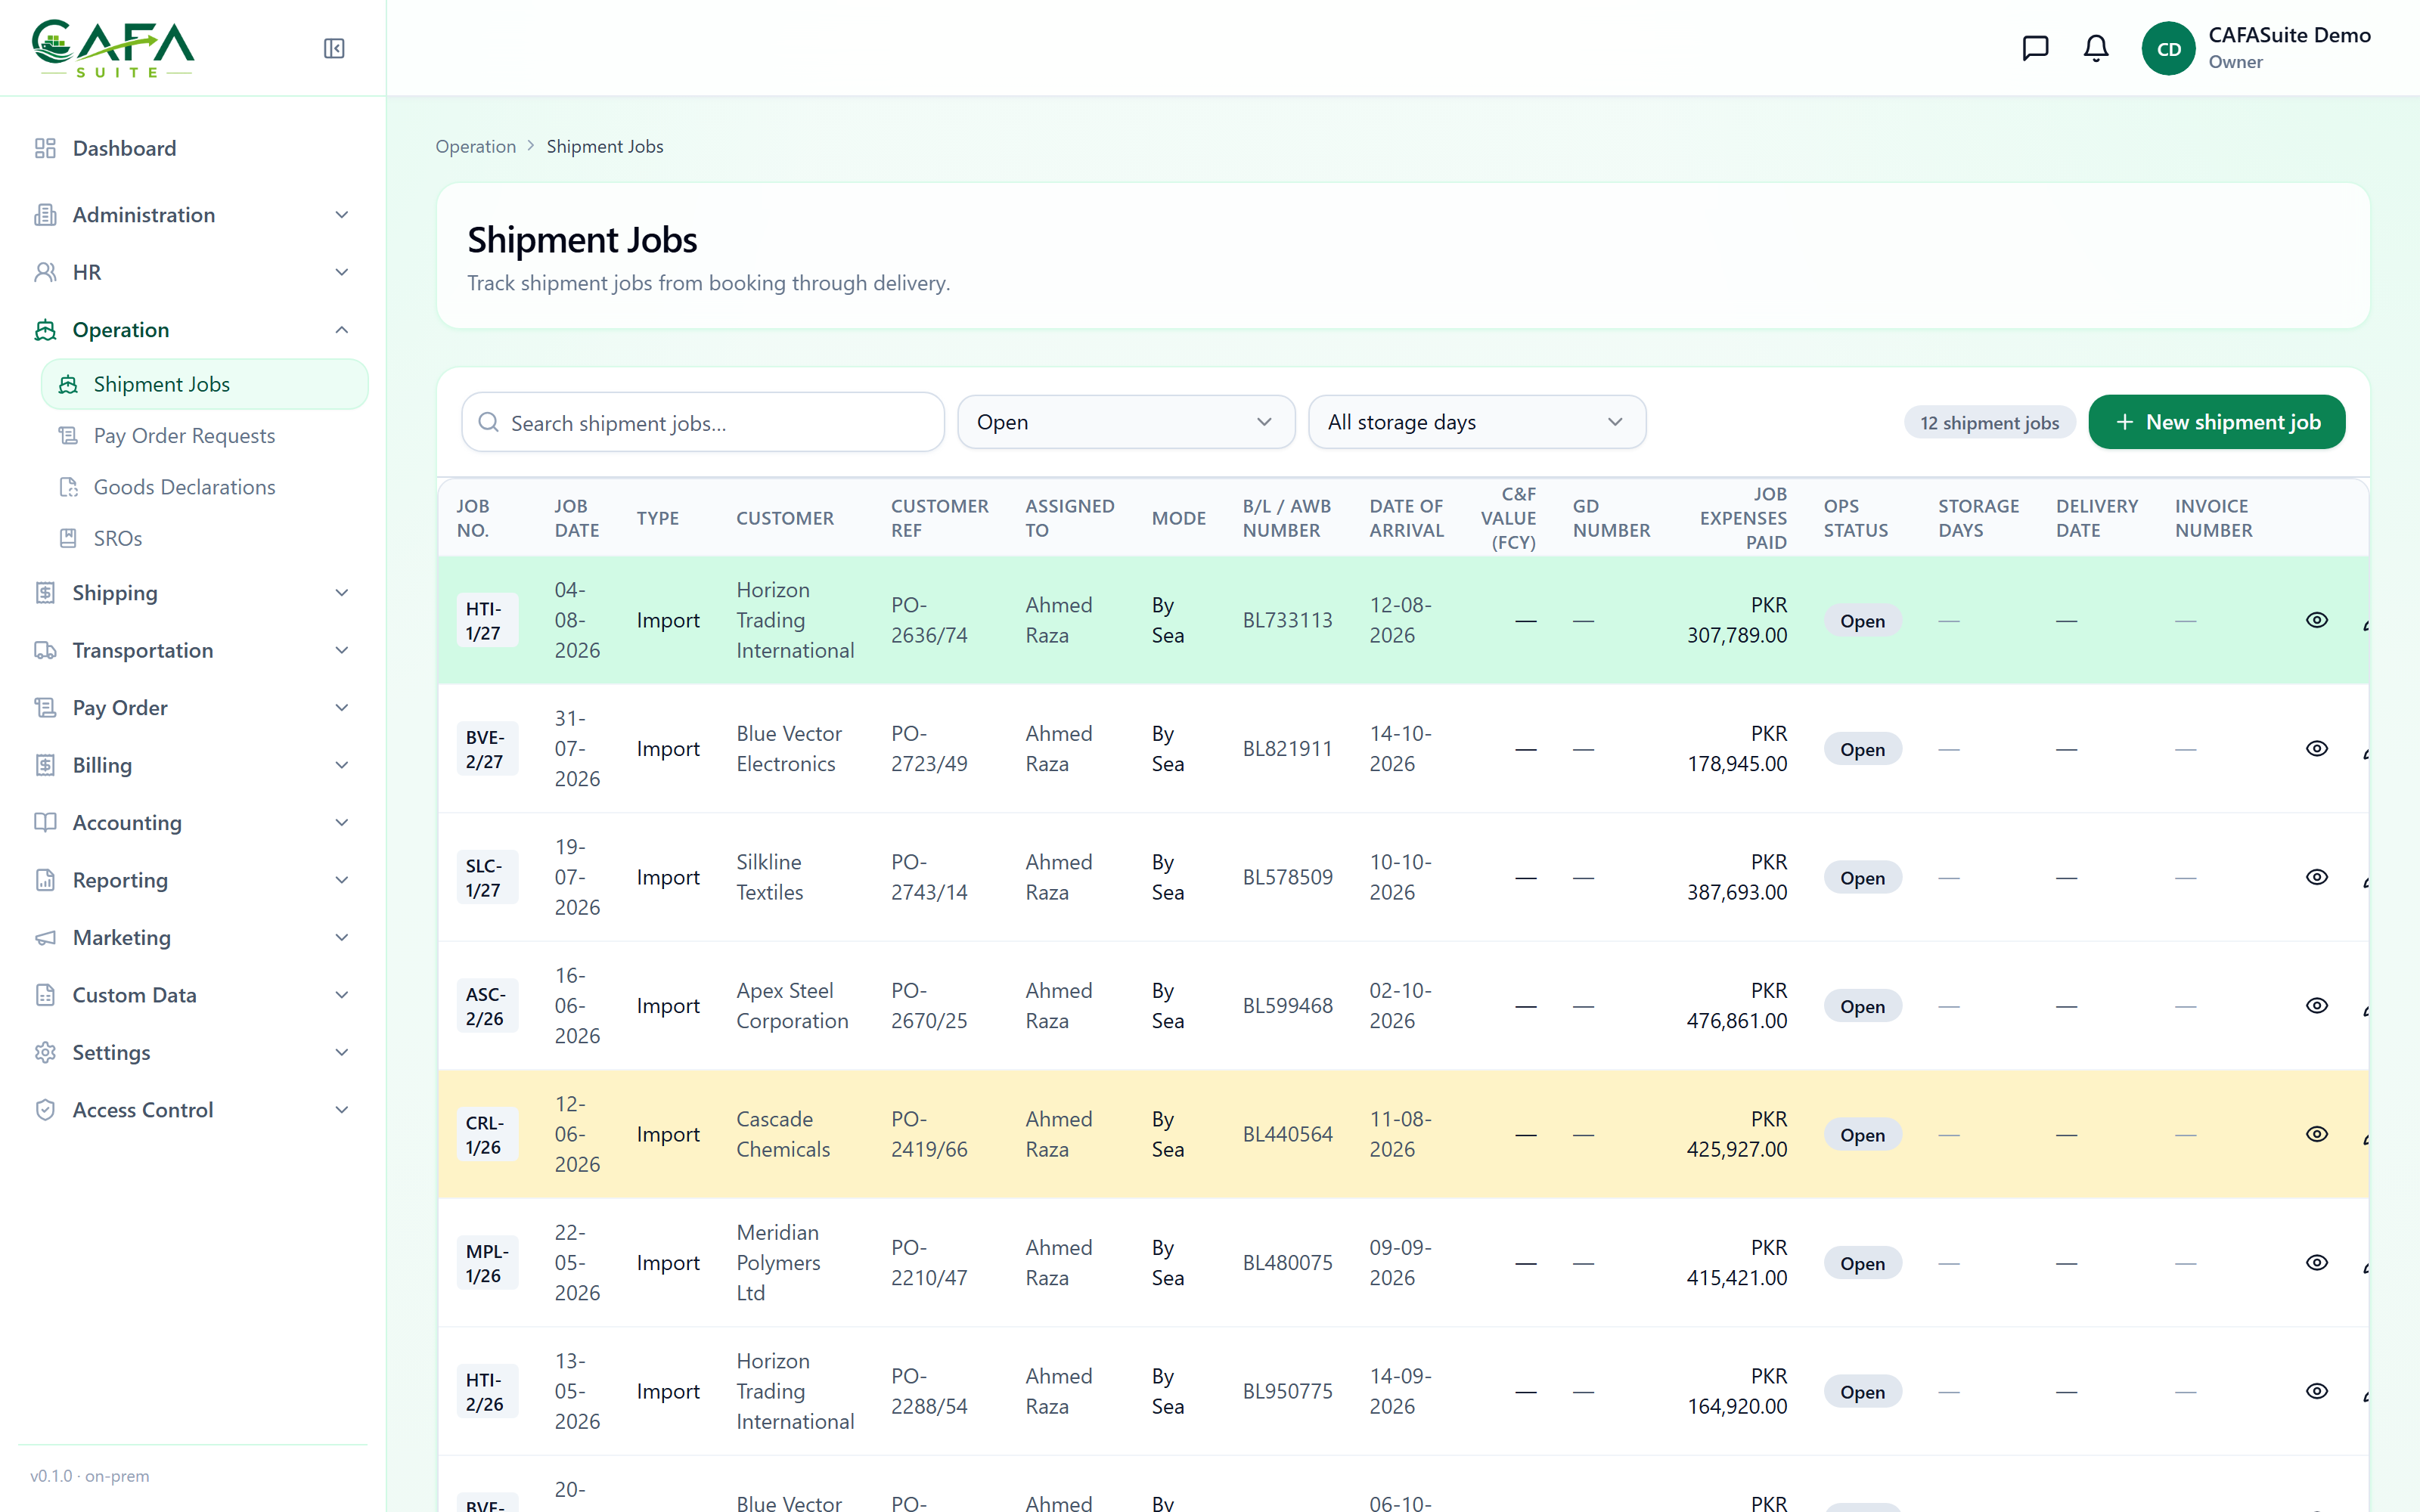Expand Billing menu chevron
The height and width of the screenshot is (1512, 2420).
(x=342, y=765)
